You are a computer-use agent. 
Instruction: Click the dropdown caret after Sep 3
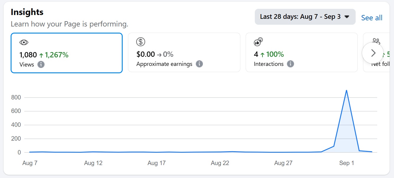point(347,17)
